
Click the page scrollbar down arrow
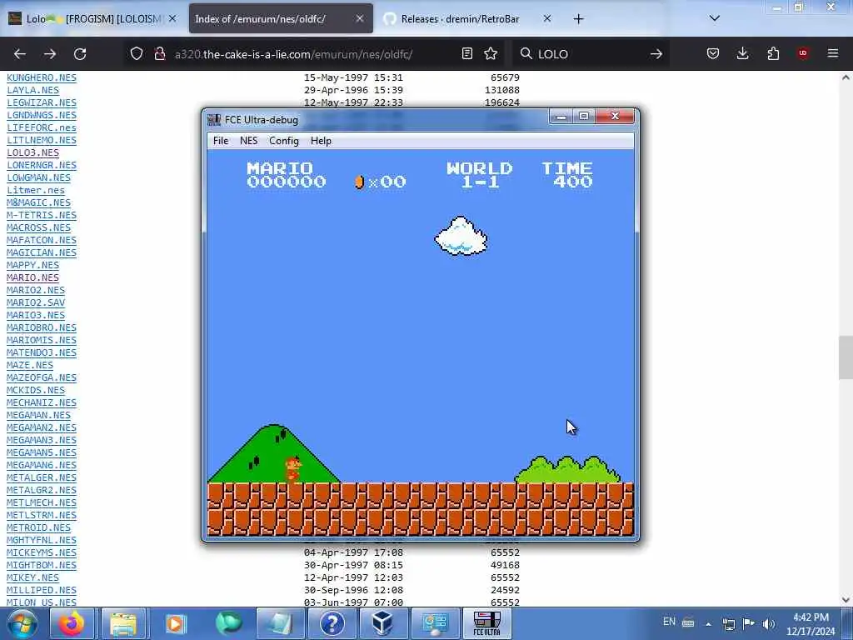pyautogui.click(x=846, y=600)
